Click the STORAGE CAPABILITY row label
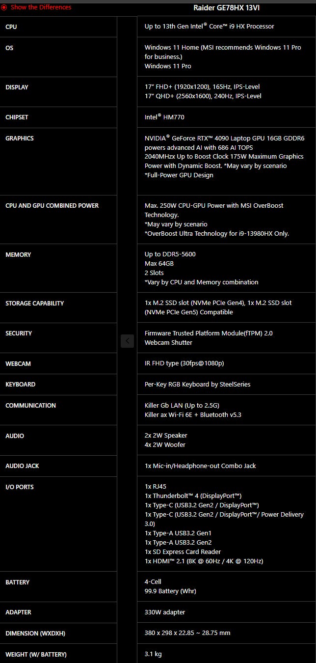This screenshot has height=663, width=316. pyautogui.click(x=35, y=304)
